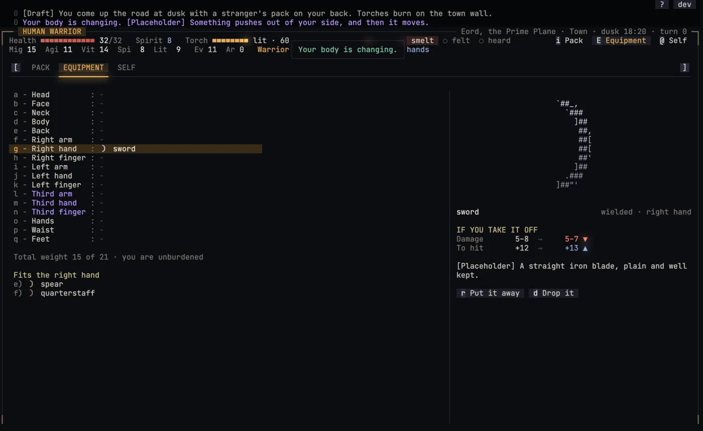Image resolution: width=703 pixels, height=431 pixels.
Task: Click the Drop it button
Action: point(553,293)
